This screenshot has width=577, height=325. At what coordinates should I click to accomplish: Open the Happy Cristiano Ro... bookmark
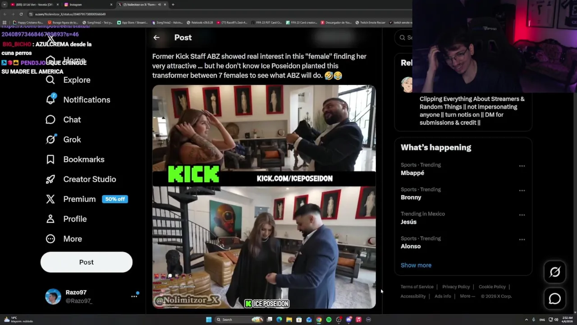click(x=28, y=23)
